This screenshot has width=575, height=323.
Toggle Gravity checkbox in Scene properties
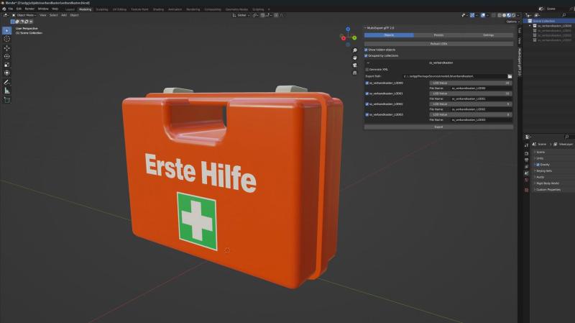point(538,165)
